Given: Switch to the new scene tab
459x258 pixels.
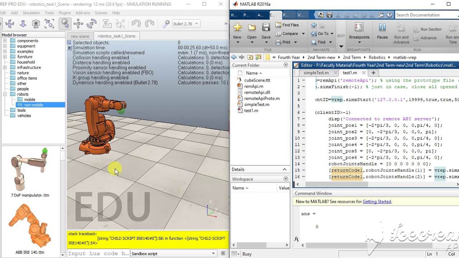Looking at the screenshot, I should coord(80,36).
